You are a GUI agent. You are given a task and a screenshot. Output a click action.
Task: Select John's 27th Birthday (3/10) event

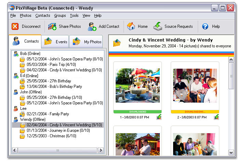pyautogui.click(x=54, y=97)
